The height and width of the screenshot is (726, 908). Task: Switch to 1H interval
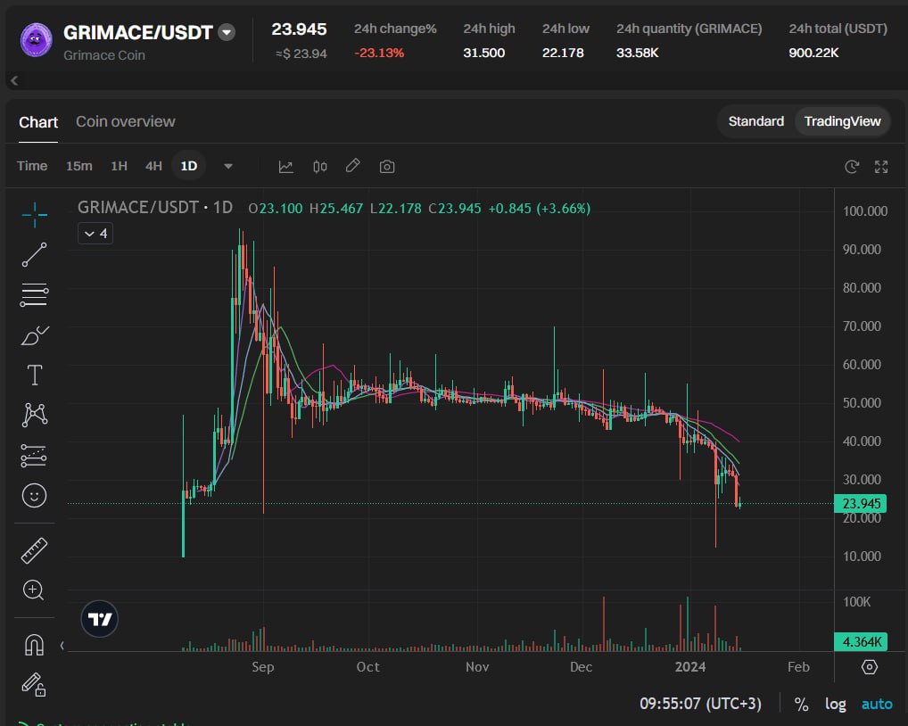tap(119, 166)
